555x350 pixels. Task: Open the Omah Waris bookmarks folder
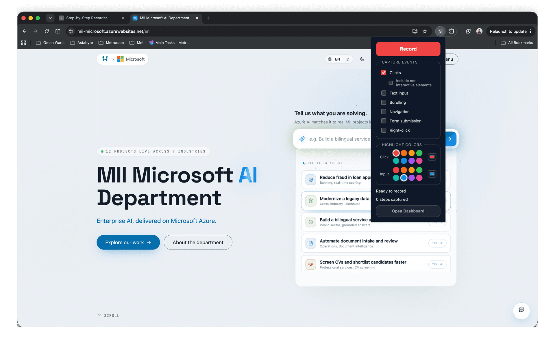click(x=50, y=43)
